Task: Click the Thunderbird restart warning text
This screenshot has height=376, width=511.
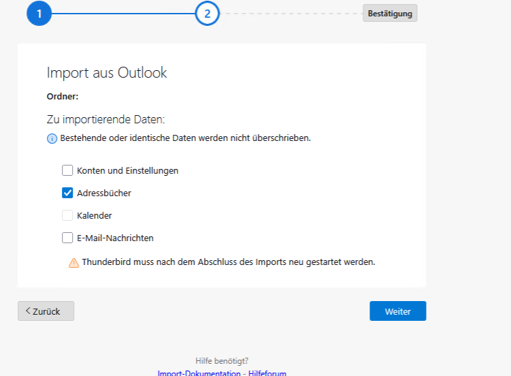Action: coord(229,262)
